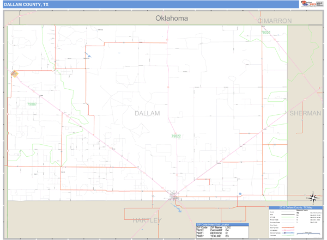Click the "ZIP Name" column header
The height and width of the screenshot is (240, 327).
pos(216,227)
